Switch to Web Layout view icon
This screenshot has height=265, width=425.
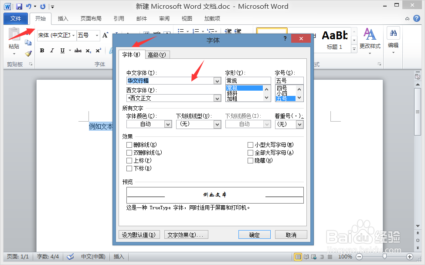point(314,257)
